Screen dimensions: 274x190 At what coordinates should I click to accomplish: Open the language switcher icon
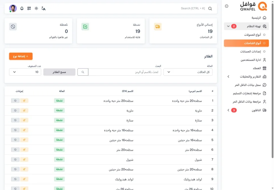tap(43, 8)
